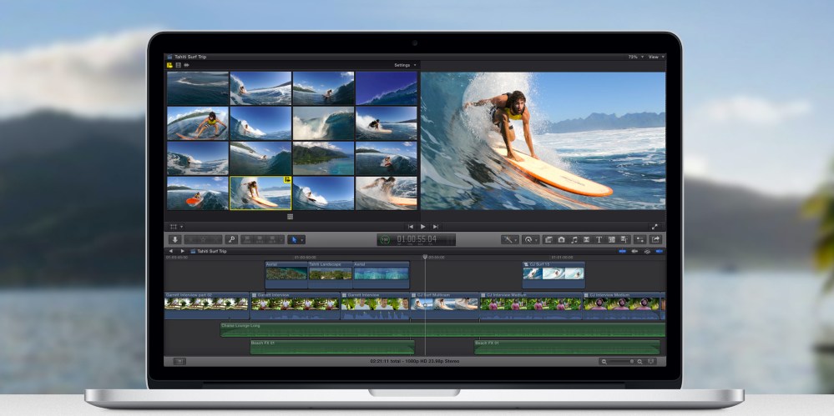Click the Import Media arrow button
This screenshot has height=416, width=834.
(x=174, y=239)
